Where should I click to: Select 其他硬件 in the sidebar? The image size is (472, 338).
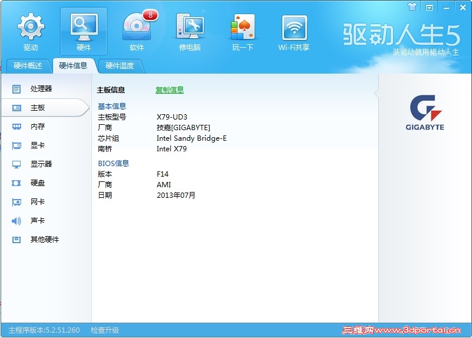(x=45, y=240)
